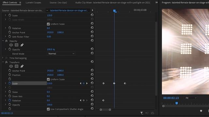Select the last Scale keyframe diamond
The image size is (209, 117).
click(x=125, y=83)
